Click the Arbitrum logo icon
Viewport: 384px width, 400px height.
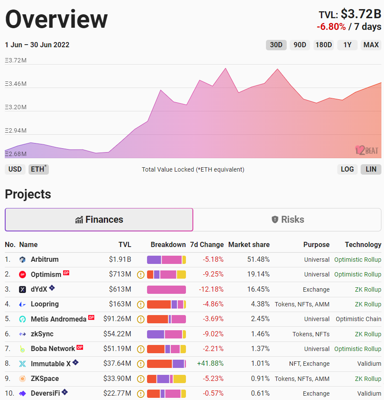pos(22,260)
